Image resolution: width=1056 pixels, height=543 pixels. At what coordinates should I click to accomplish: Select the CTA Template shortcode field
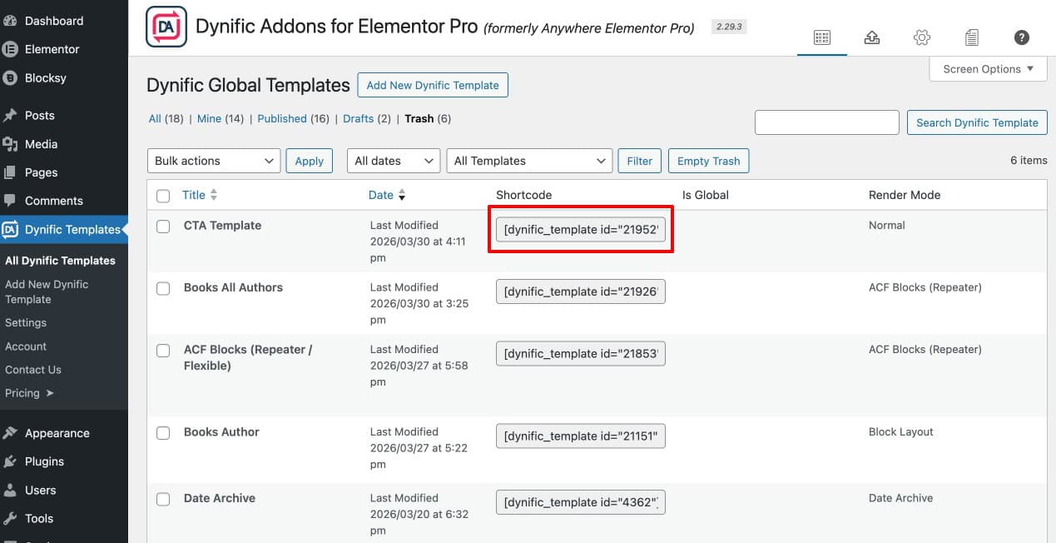581,230
